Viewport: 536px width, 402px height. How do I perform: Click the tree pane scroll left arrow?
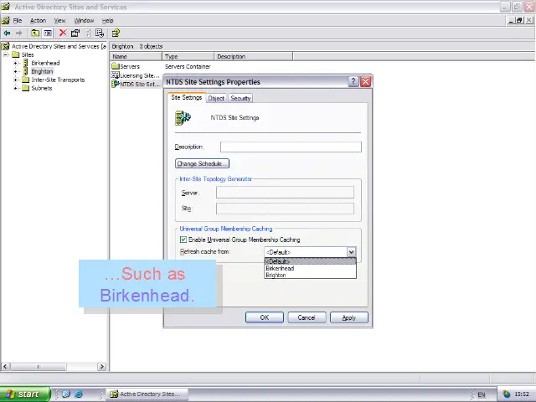[x=5, y=367]
